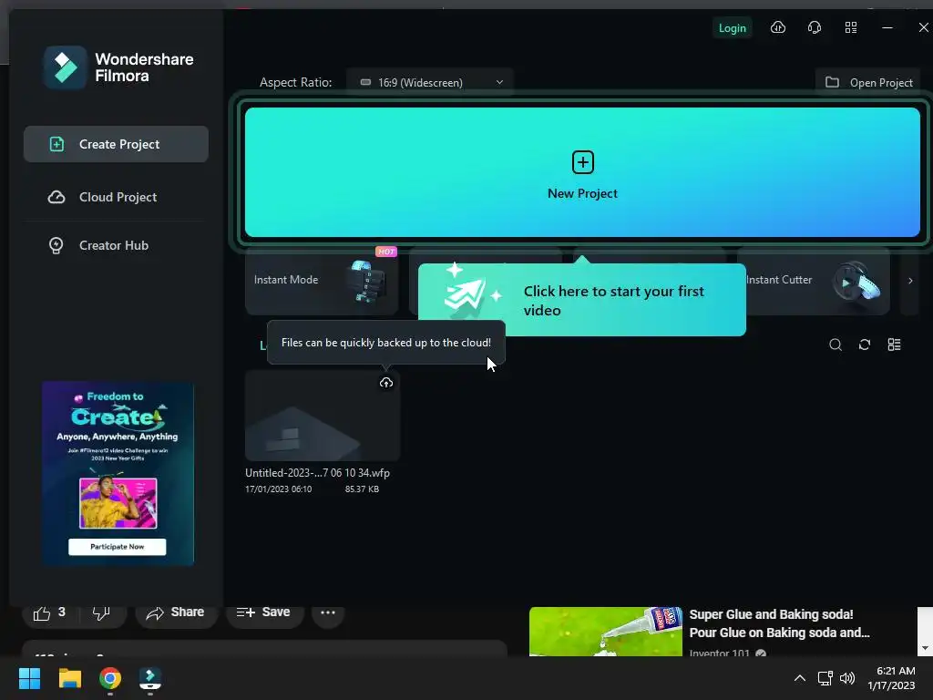Switch project list view mode icon
The image size is (933, 700).
click(x=895, y=345)
